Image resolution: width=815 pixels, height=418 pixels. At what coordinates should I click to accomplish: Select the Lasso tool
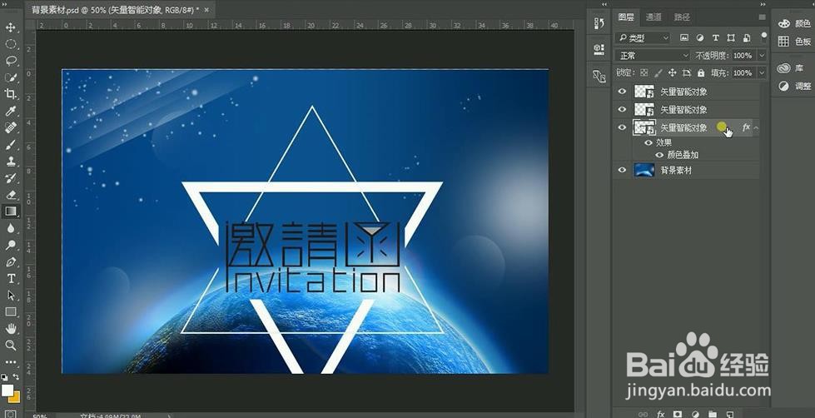pyautogui.click(x=10, y=61)
